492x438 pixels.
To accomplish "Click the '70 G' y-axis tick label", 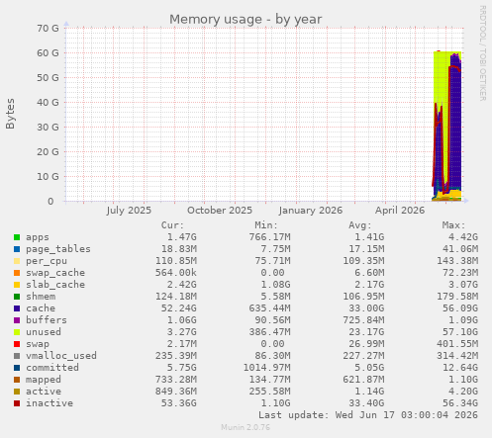I will pyautogui.click(x=48, y=29).
